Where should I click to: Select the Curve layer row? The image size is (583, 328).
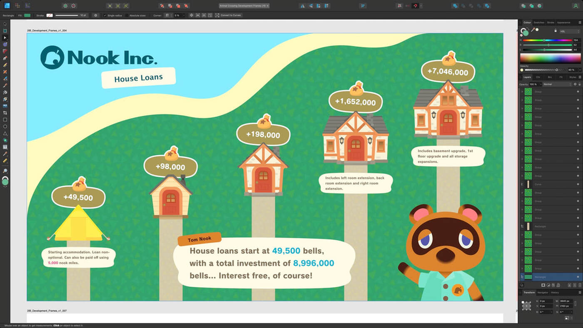550,184
